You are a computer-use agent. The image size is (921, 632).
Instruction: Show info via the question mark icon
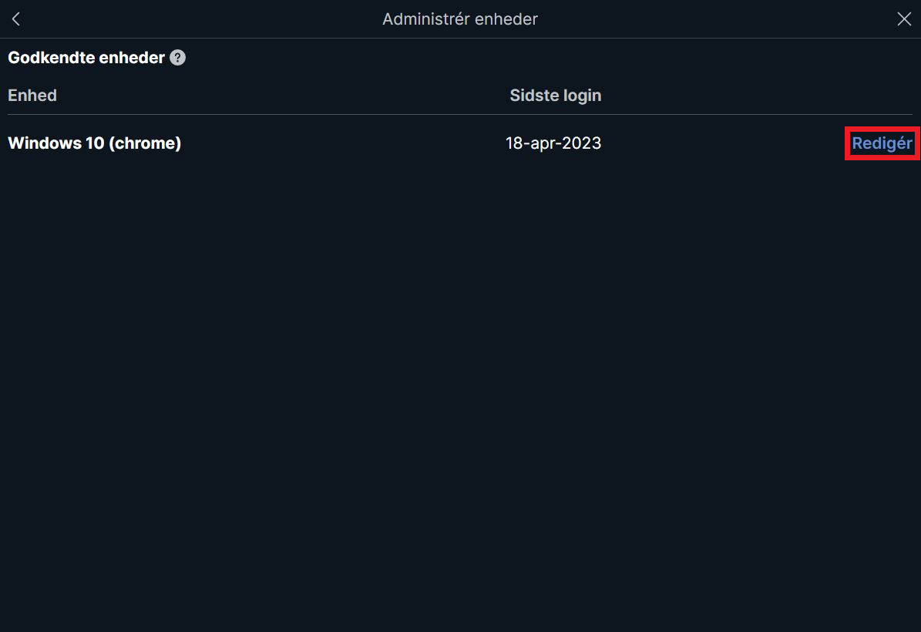tap(177, 58)
